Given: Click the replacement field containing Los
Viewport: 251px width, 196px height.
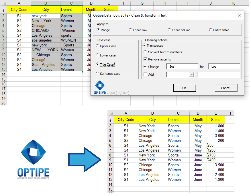Looking at the screenshot, I should click(x=224, y=66).
